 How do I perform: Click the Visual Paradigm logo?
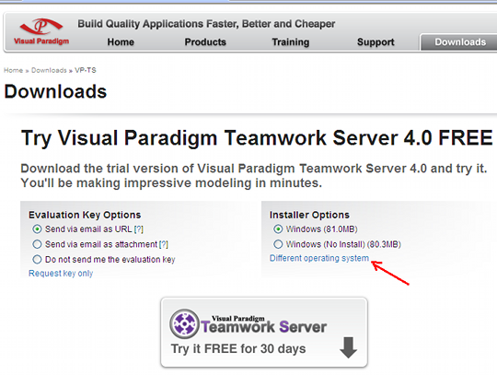click(41, 31)
